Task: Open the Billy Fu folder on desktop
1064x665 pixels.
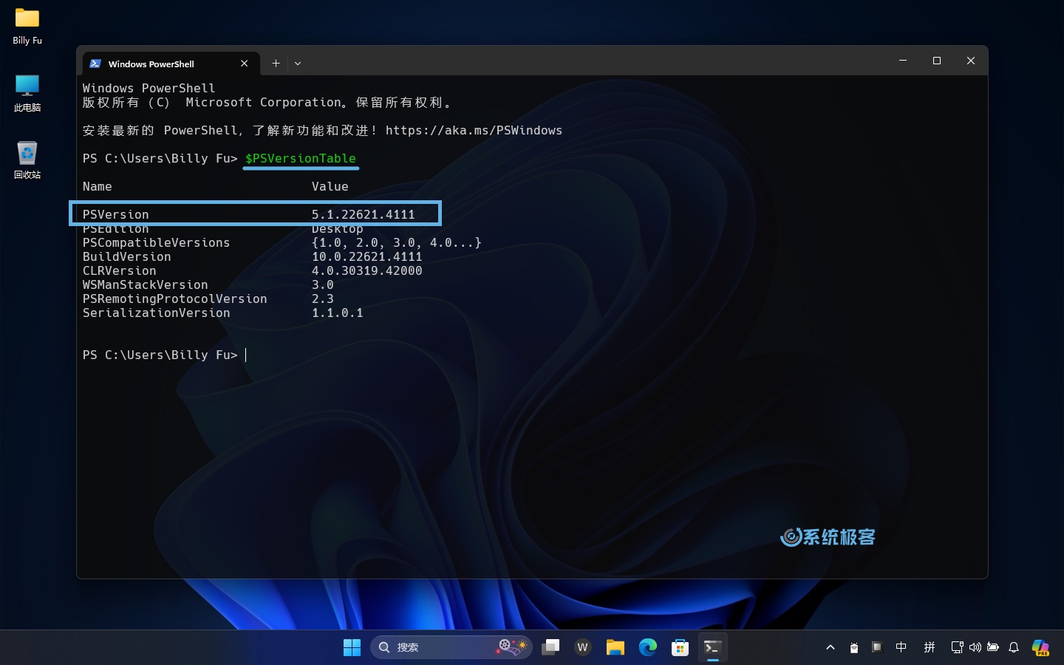Action: click(27, 27)
